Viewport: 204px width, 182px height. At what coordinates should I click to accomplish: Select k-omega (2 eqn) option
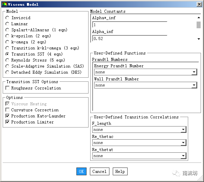[x=7, y=42]
